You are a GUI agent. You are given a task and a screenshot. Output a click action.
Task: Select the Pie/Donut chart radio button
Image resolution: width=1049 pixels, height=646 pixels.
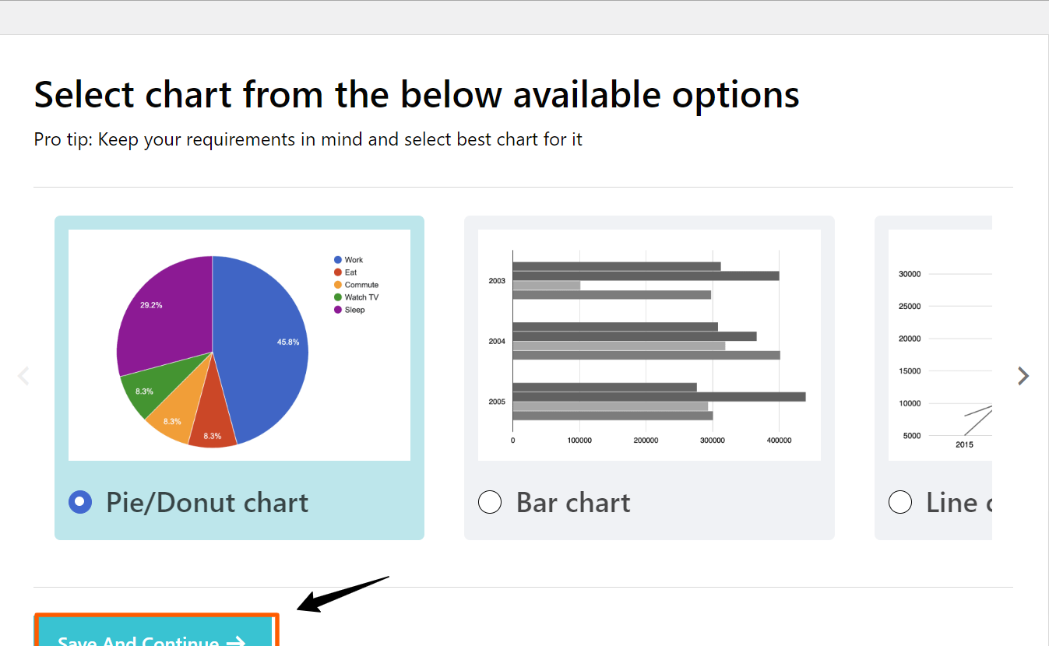tap(80, 502)
